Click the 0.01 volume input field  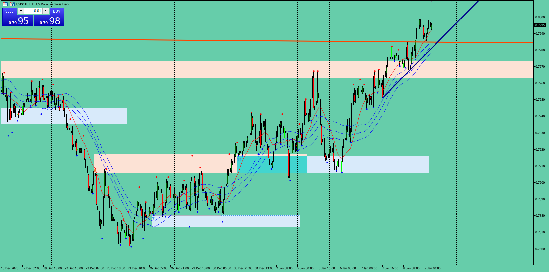[33, 11]
